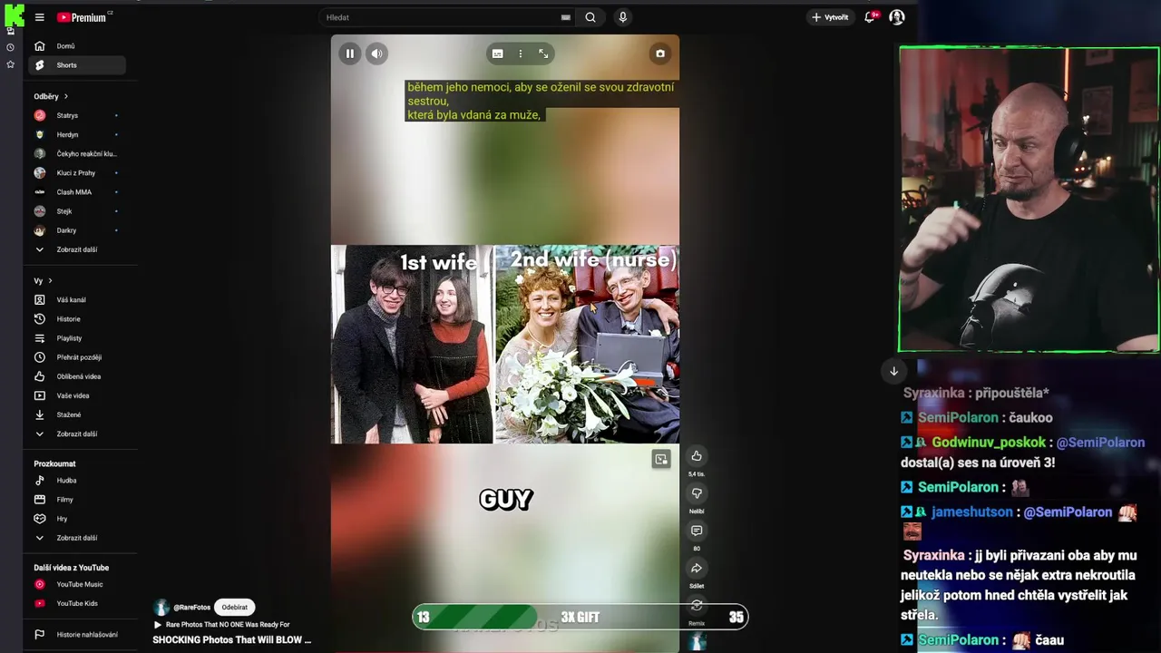Open Čekyho reakční klub channel
This screenshot has height=653, width=1161.
79,153
